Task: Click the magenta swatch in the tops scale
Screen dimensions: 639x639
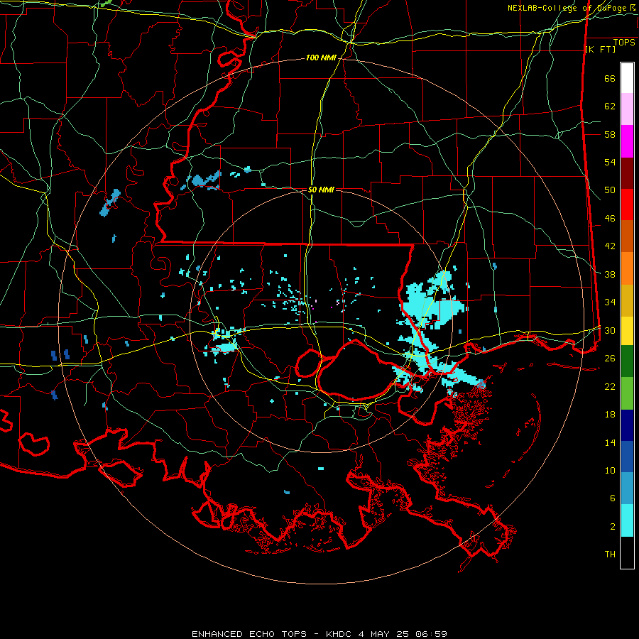Action: 627,141
